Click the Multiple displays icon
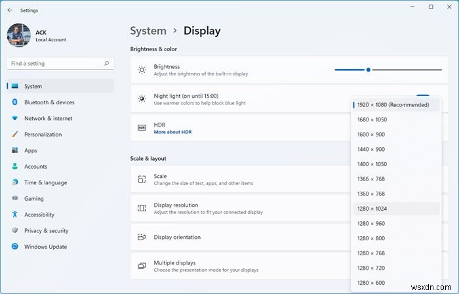This screenshot has width=459, height=294. click(142, 266)
